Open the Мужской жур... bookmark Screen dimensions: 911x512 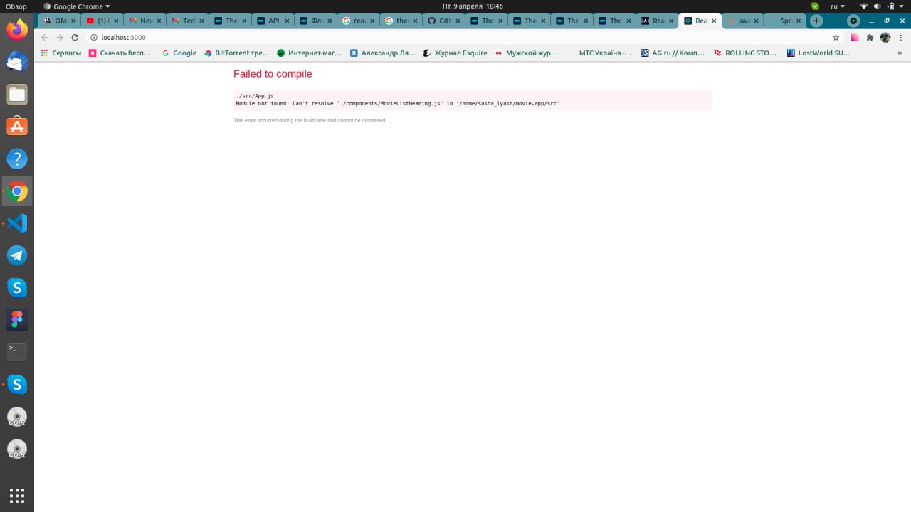(x=527, y=53)
